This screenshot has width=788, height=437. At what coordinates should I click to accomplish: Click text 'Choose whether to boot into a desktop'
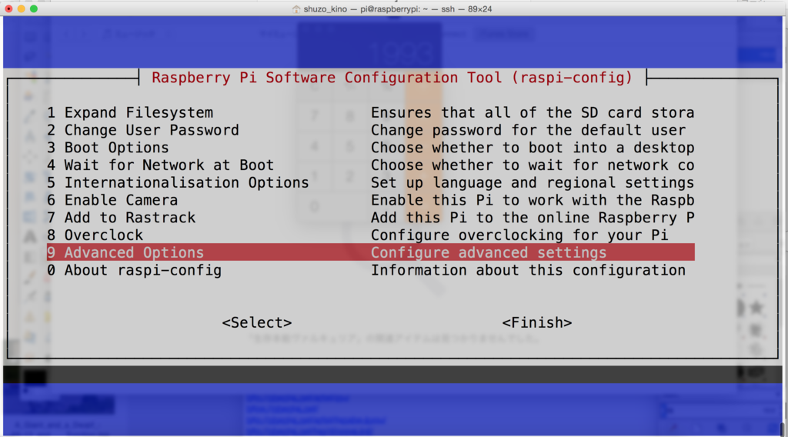pos(533,148)
